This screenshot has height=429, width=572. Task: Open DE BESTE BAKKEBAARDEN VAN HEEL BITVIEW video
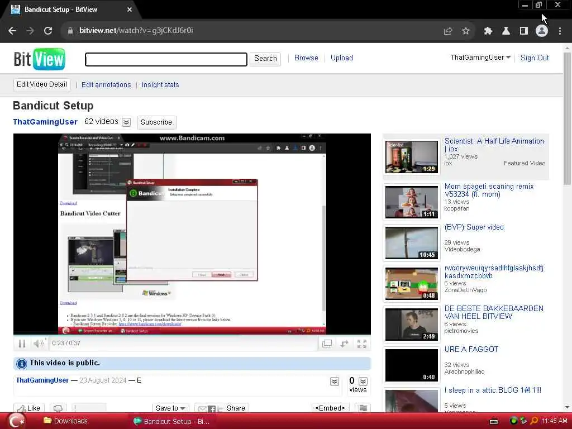click(494, 313)
